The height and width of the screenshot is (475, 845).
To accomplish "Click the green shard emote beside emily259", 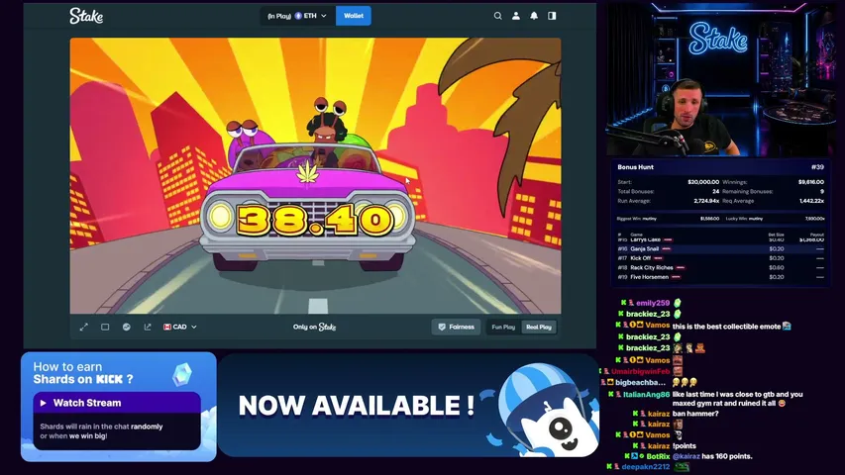I will [678, 303].
